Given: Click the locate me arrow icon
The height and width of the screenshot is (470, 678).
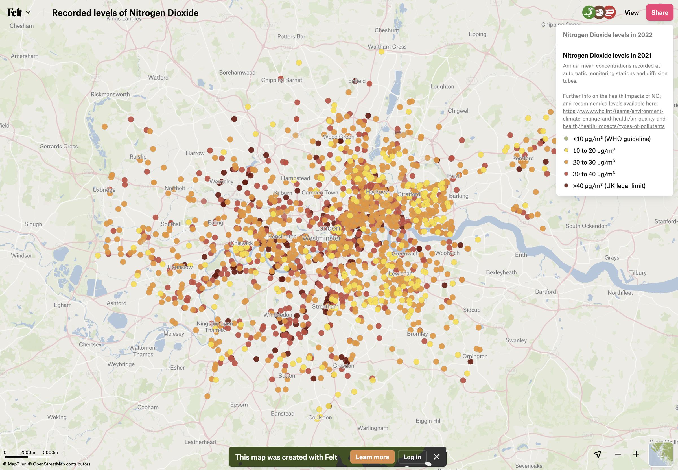Looking at the screenshot, I should tap(597, 454).
